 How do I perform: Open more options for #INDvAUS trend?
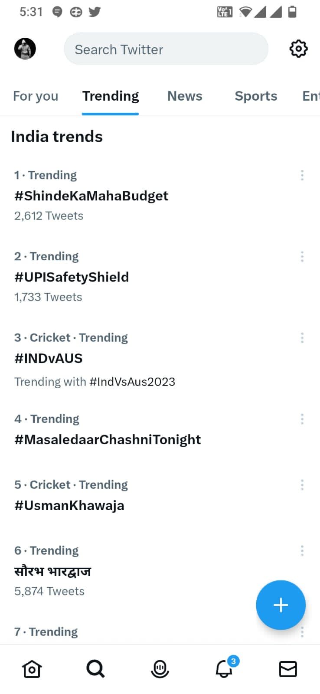pyautogui.click(x=302, y=337)
